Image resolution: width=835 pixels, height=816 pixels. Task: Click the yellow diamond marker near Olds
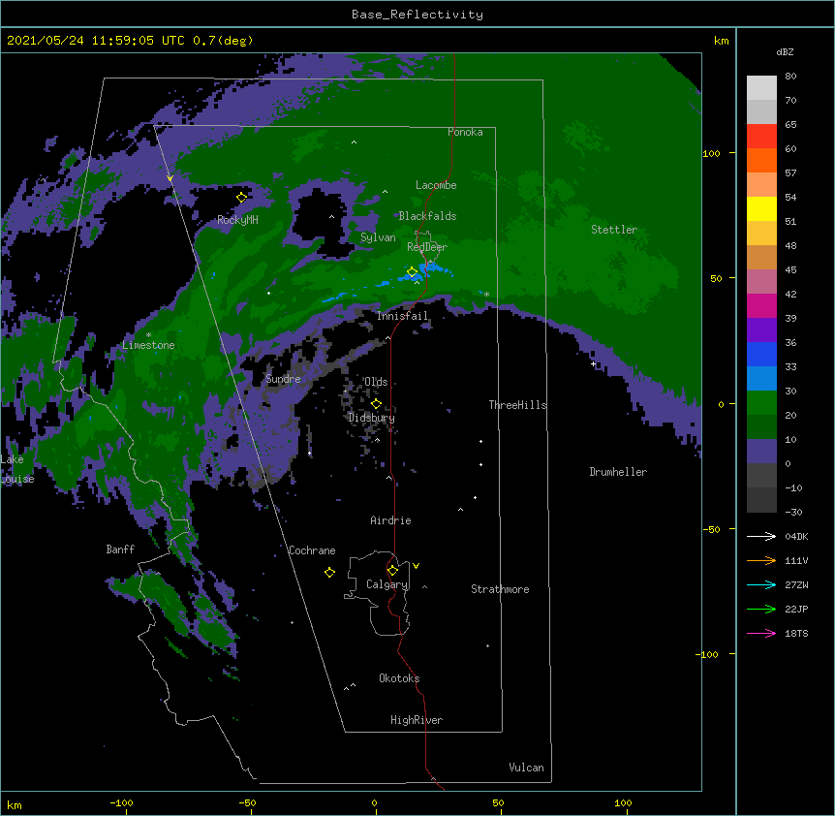click(x=376, y=404)
